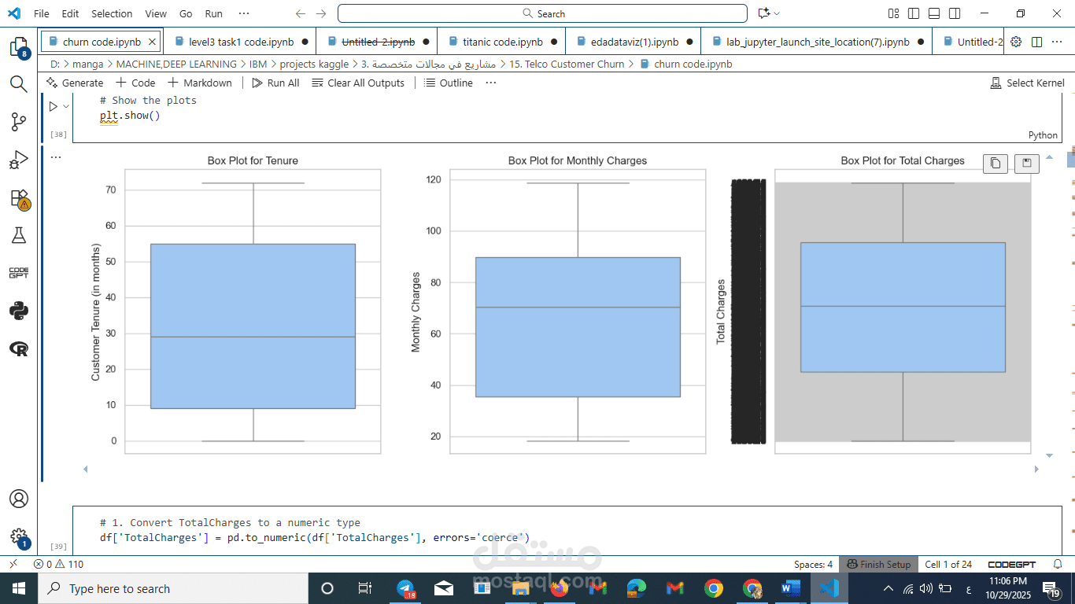Expand the run options arrow for cell 38
The width and height of the screenshot is (1075, 604).
coord(66,106)
